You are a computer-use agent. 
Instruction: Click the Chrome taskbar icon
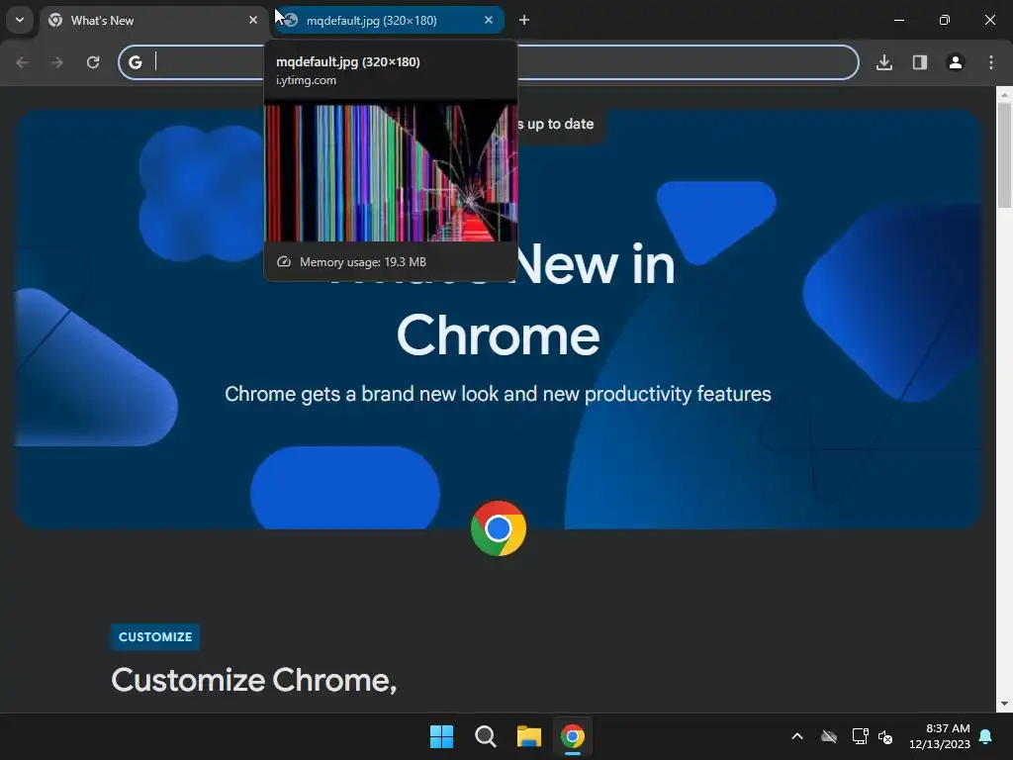tap(573, 736)
